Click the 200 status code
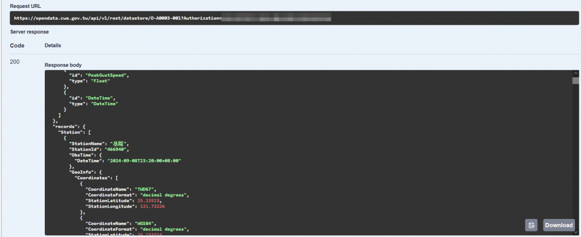Screen dimensions: 581x237 (x=15, y=62)
